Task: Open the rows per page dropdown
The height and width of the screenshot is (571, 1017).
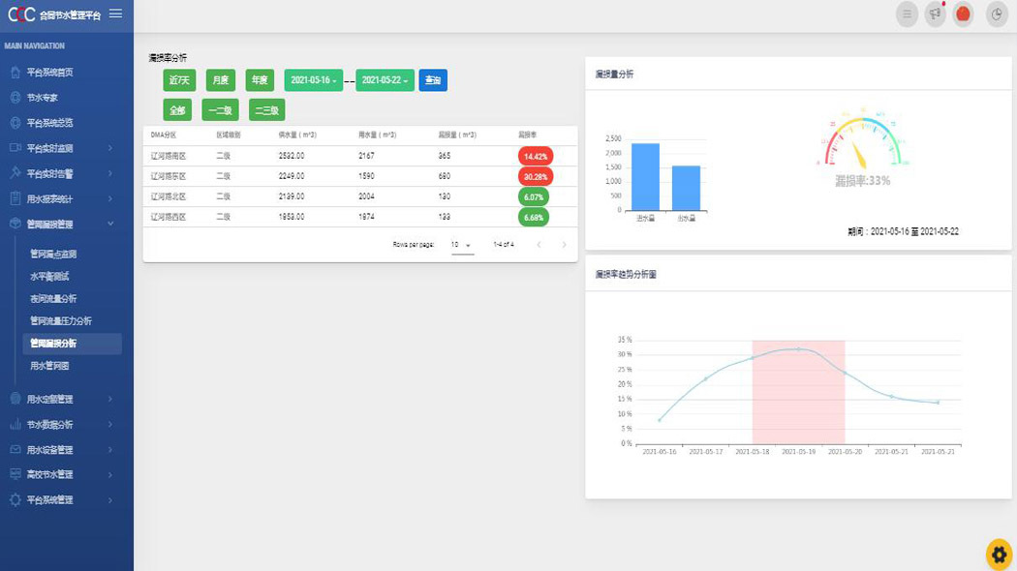Action: pos(462,245)
